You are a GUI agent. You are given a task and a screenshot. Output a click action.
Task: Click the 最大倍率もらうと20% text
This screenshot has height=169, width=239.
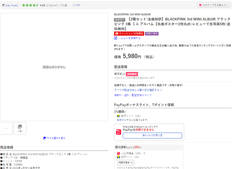click(x=128, y=147)
